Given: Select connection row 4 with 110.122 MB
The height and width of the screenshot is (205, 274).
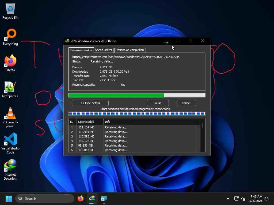Looking at the screenshot, I should click(x=133, y=141).
